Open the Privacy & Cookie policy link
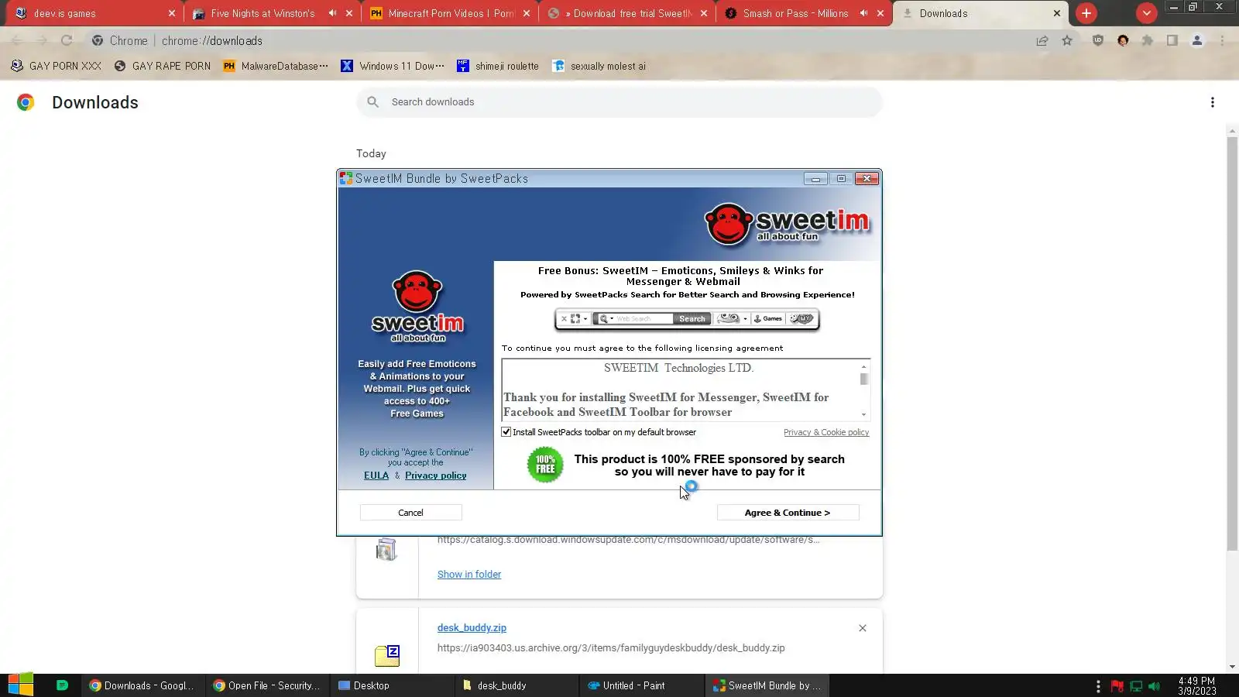1239x697 pixels. click(826, 432)
